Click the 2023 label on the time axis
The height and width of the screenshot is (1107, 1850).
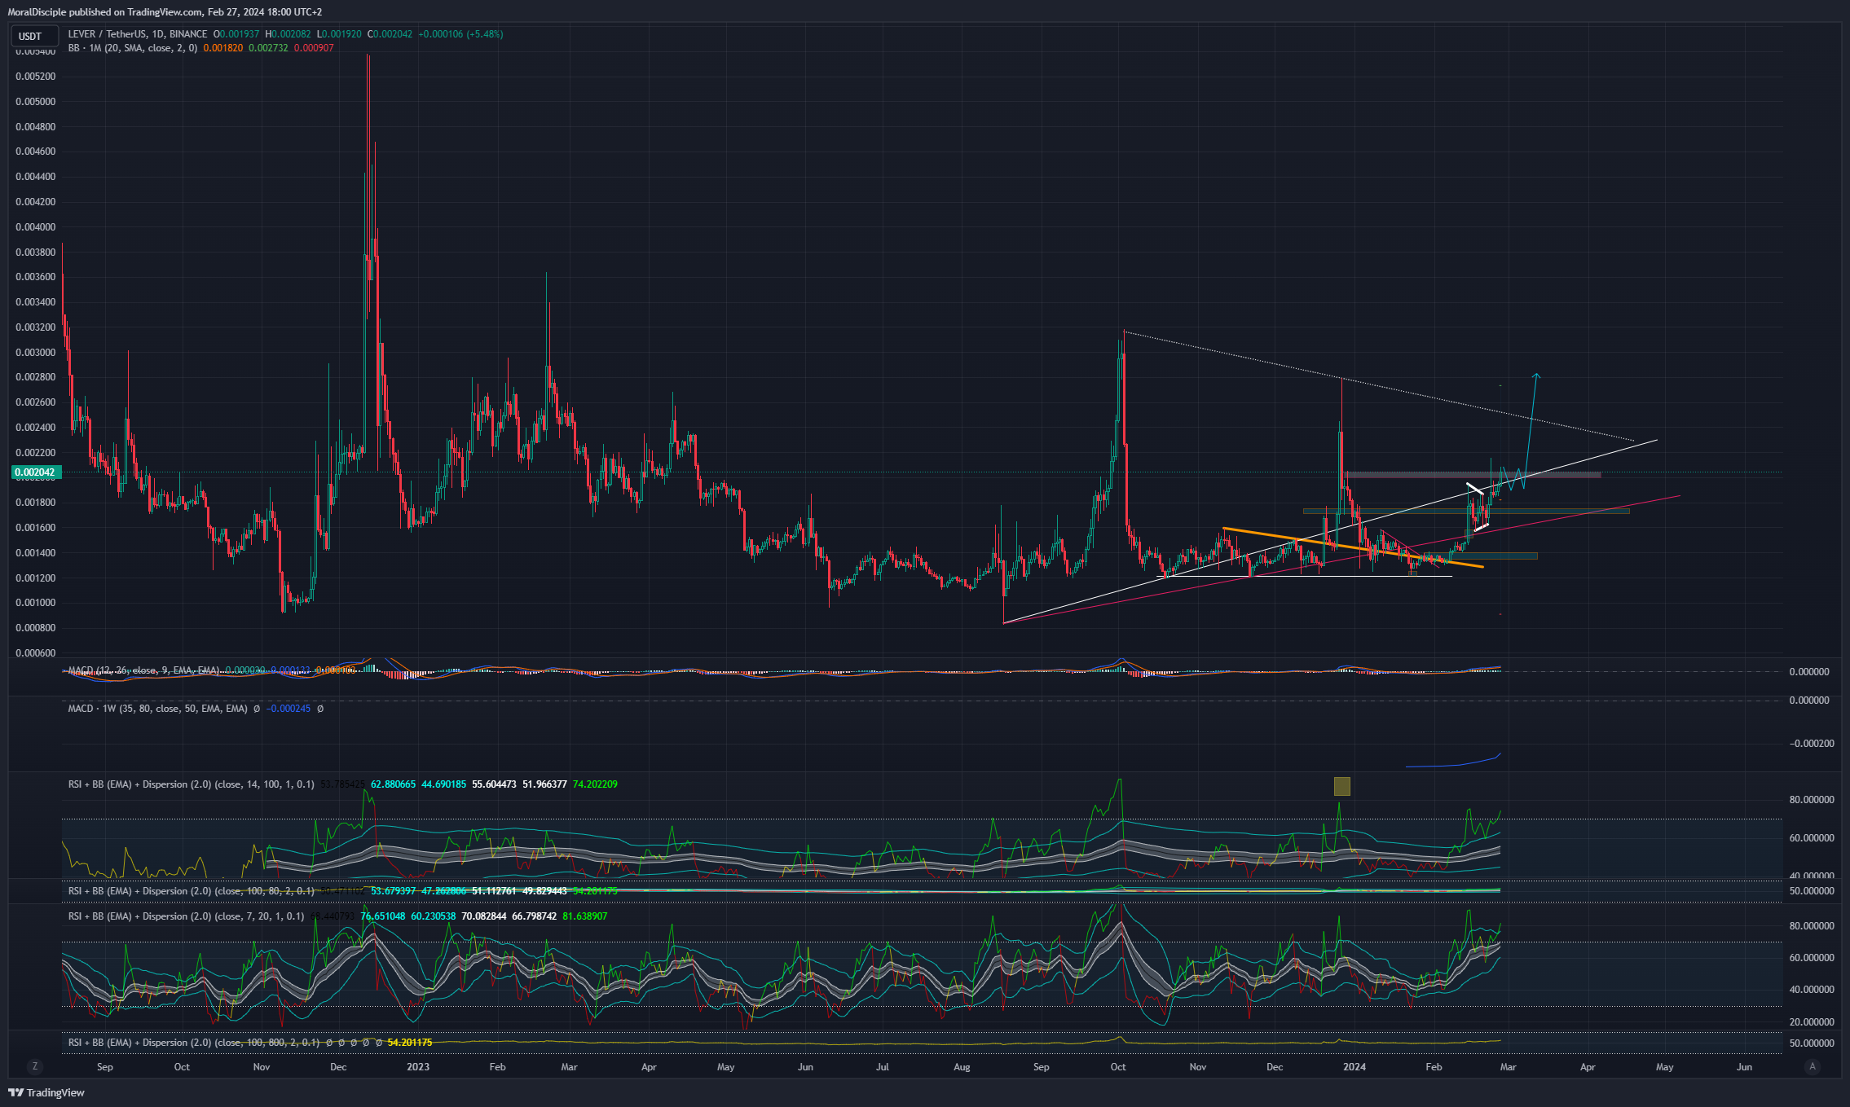click(418, 1067)
